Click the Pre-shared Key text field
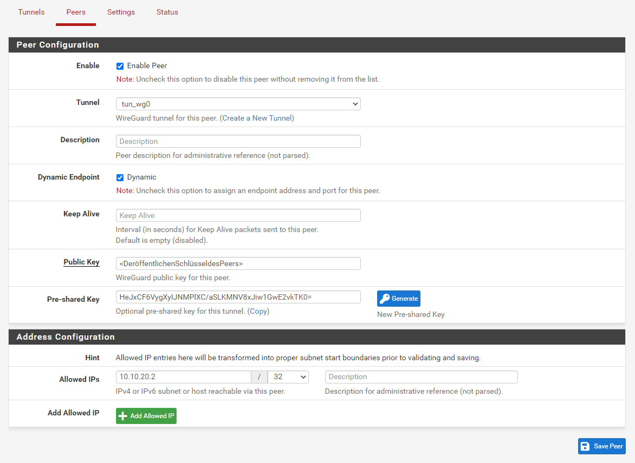Viewport: 635px width, 463px height. (238, 297)
